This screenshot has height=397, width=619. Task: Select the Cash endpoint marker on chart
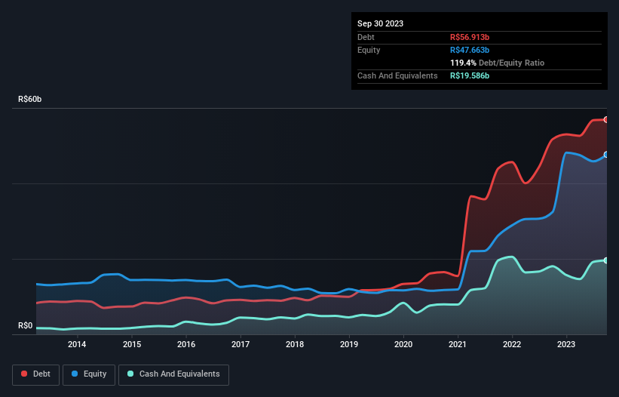click(x=606, y=260)
